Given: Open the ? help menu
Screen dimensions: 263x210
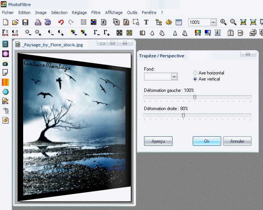Looking at the screenshot, I should coord(162,13).
